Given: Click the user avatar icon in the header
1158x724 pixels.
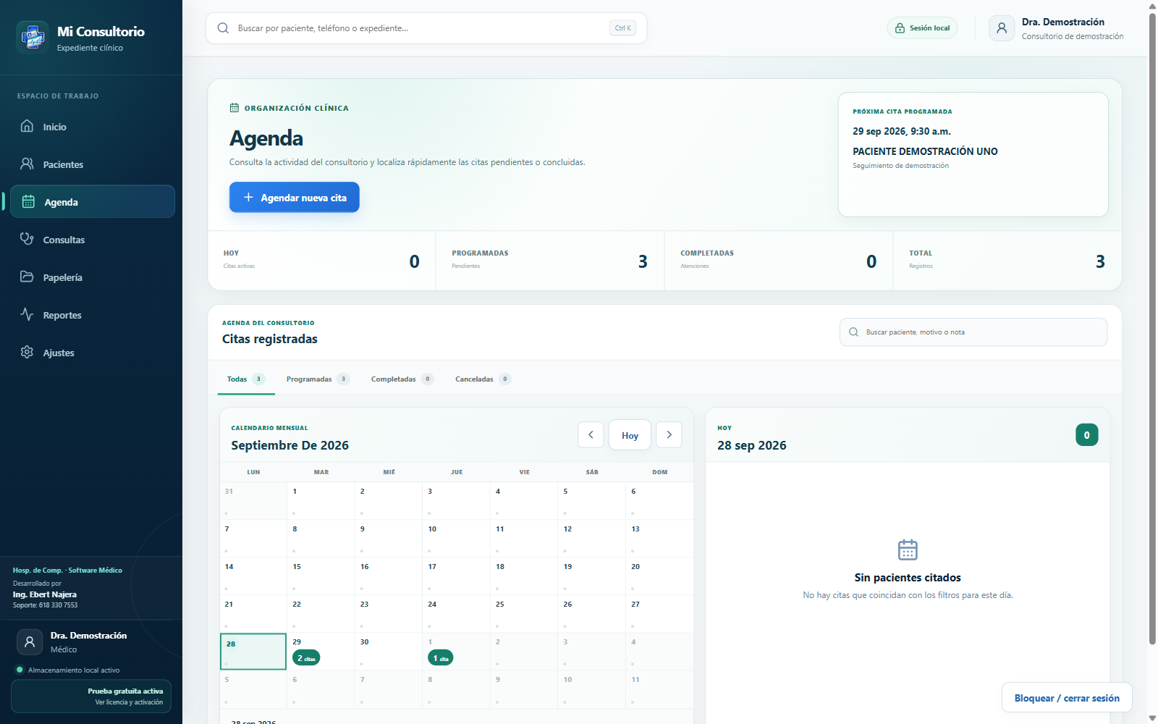Looking at the screenshot, I should 1002,28.
